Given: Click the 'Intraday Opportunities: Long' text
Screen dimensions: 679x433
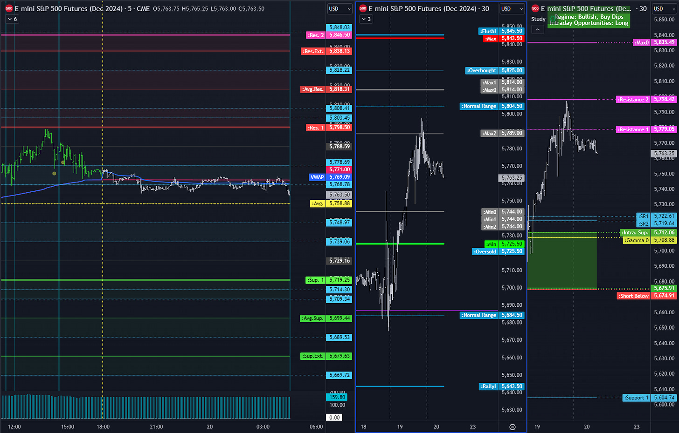Looking at the screenshot, I should [x=589, y=23].
